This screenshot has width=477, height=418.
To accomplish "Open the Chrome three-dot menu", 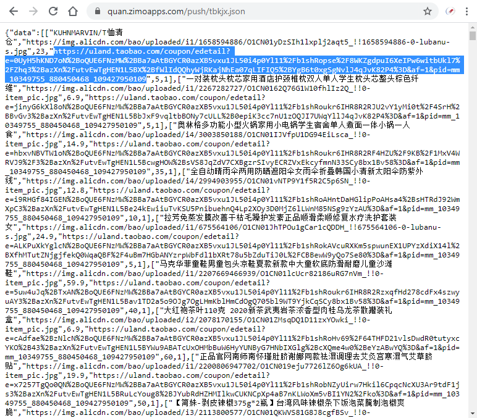I will (466, 12).
